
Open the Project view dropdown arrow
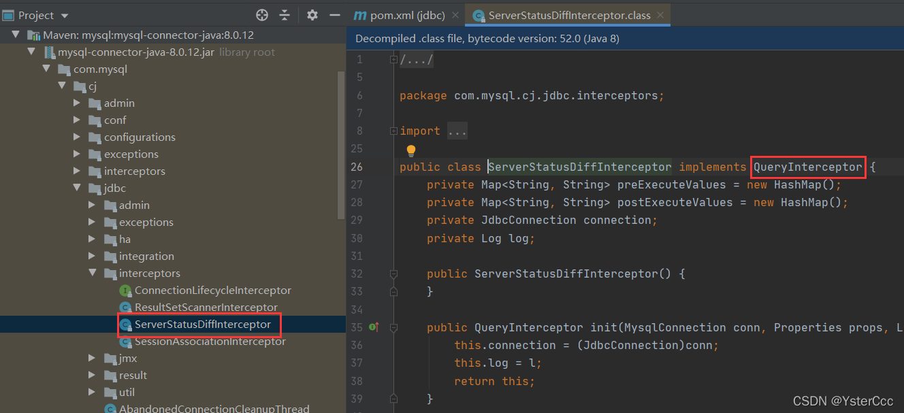[x=65, y=14]
